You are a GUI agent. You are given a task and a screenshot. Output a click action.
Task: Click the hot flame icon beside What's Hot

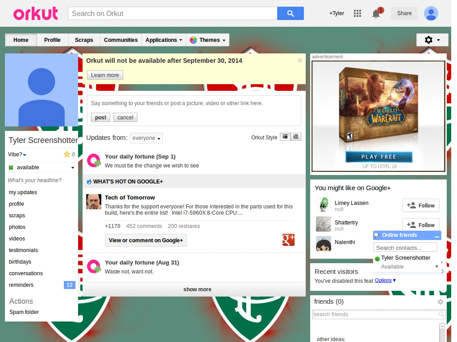(89, 182)
